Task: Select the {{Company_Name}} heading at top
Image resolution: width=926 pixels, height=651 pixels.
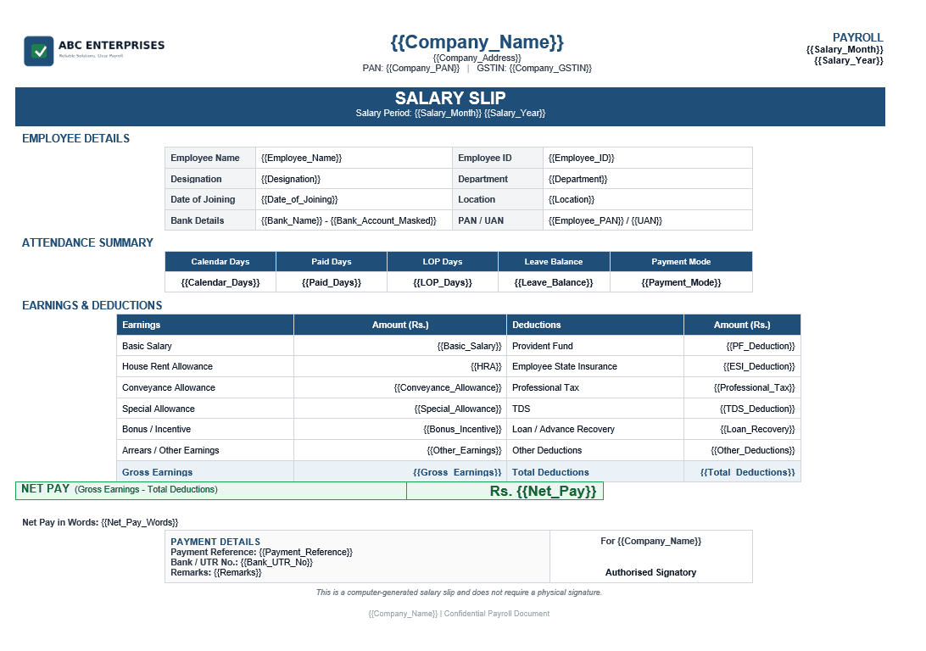Action: [x=477, y=42]
